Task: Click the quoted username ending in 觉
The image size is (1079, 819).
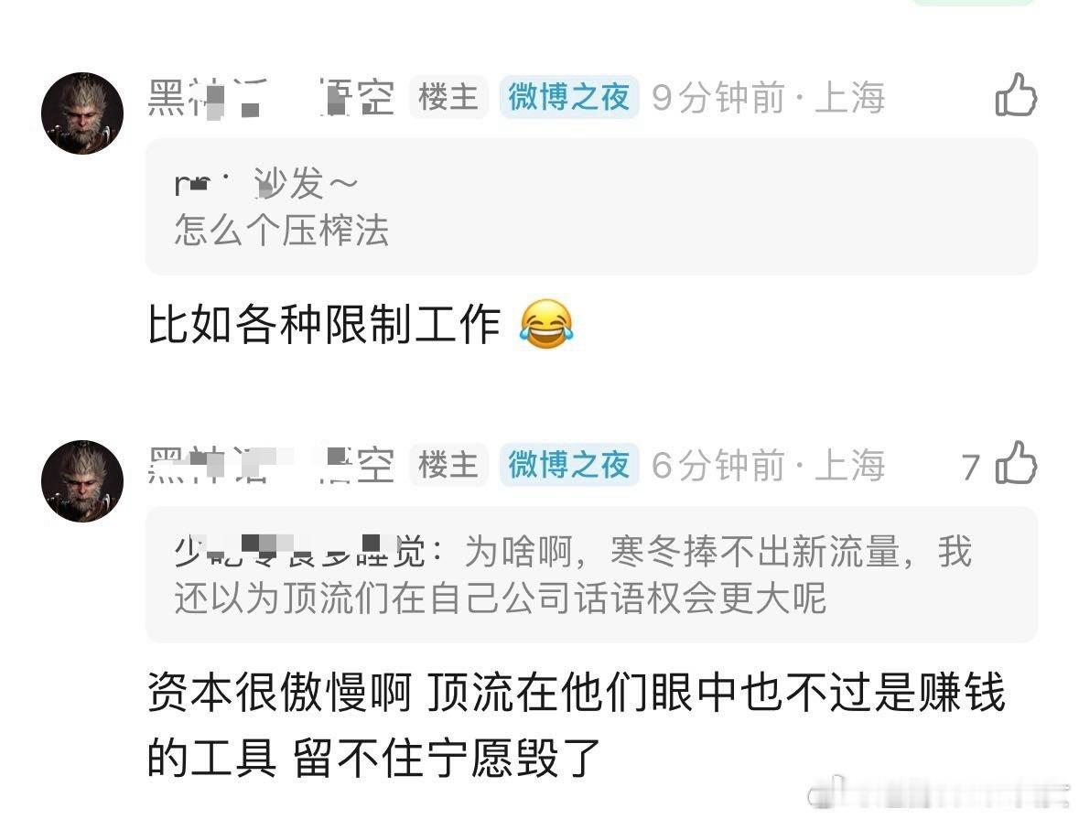Action: point(299,552)
